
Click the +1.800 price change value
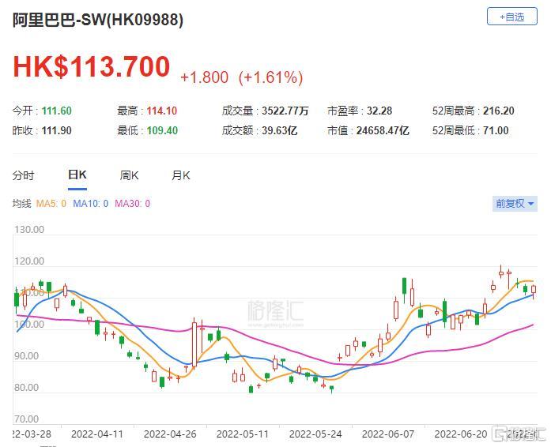pos(205,77)
